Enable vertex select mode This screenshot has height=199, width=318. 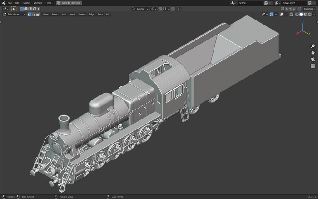[30, 15]
